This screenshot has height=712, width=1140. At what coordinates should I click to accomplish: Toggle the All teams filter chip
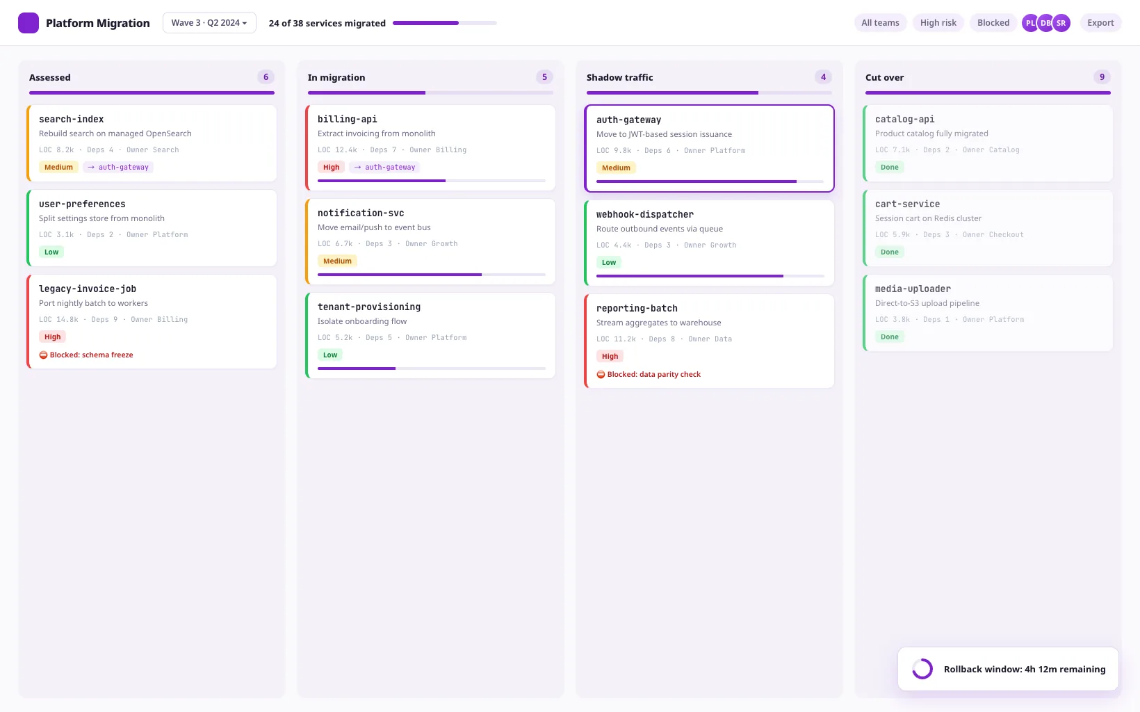pos(880,23)
